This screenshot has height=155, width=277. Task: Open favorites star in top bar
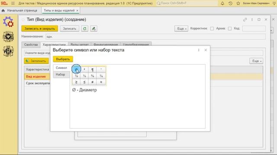(x=238, y=3)
